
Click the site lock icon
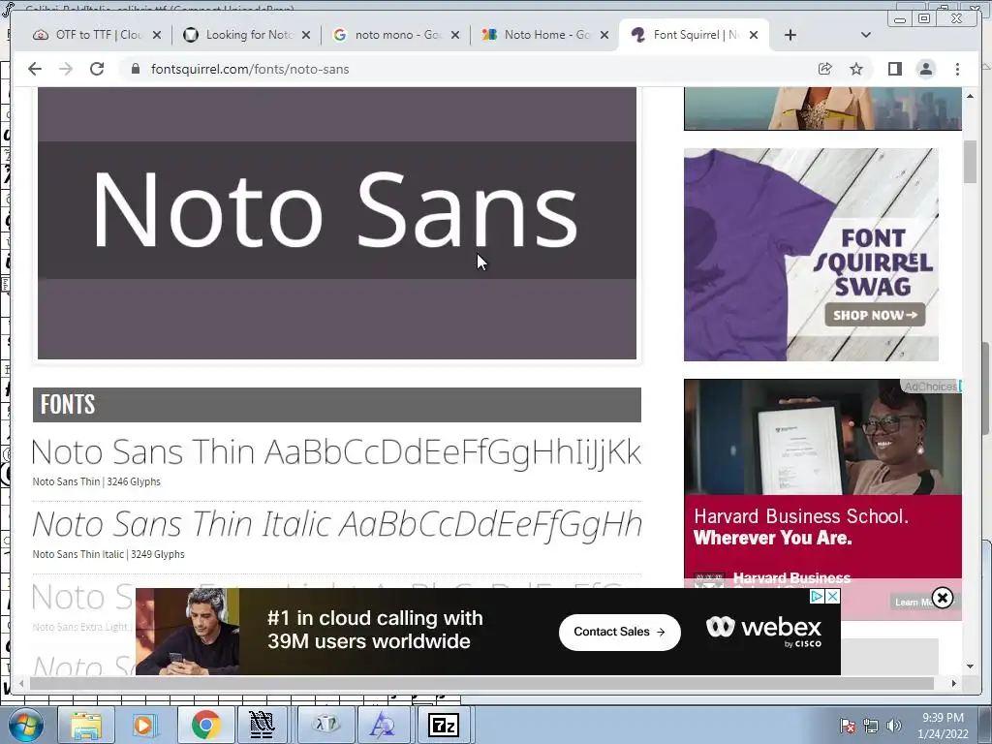point(136,69)
